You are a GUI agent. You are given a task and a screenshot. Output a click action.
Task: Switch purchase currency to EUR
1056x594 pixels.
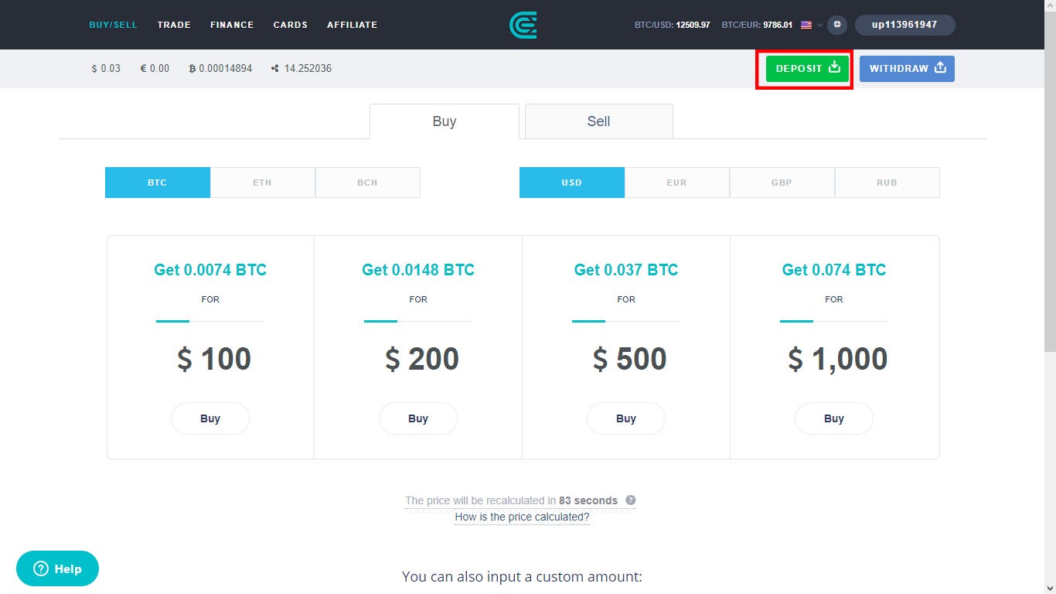pos(676,183)
